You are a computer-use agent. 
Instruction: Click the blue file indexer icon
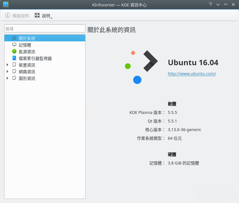(x=14, y=58)
